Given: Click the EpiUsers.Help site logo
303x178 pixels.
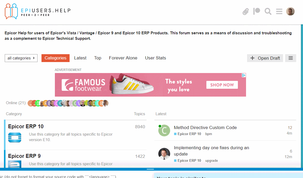Looking at the screenshot, I should click(x=38, y=11).
